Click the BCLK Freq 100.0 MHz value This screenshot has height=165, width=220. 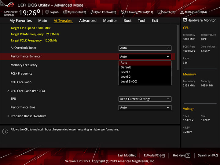point(189,51)
